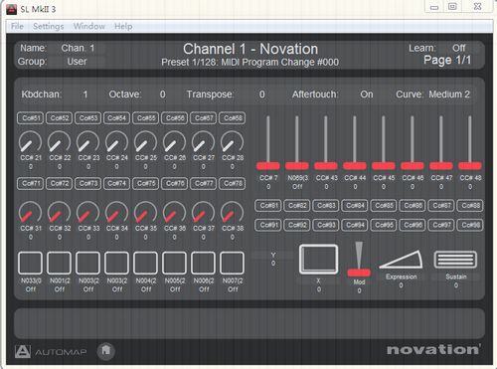Toggle the Cc#76 button
The height and width of the screenshot is (369, 497).
pos(175,183)
